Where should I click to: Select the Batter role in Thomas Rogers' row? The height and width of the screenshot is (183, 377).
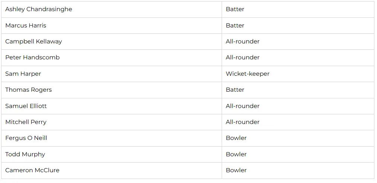coord(235,90)
